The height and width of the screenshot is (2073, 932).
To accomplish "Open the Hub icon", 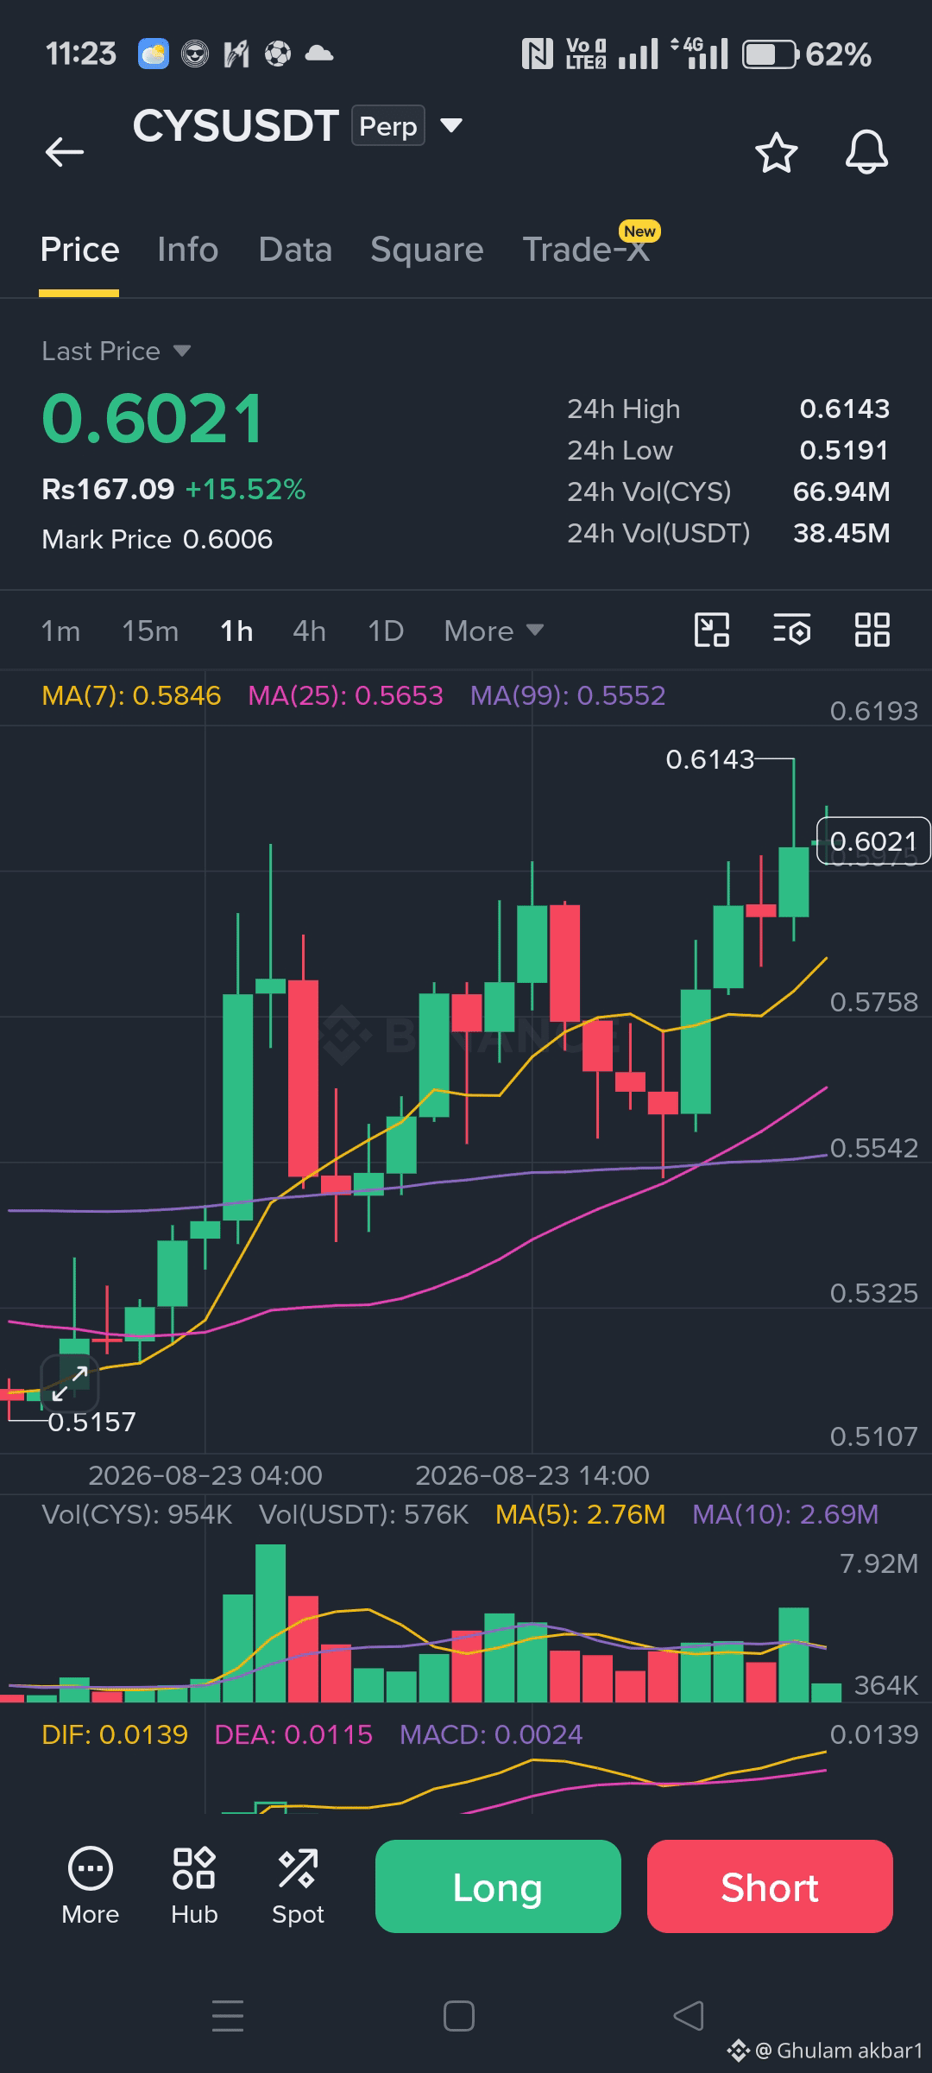I will pyautogui.click(x=194, y=1886).
